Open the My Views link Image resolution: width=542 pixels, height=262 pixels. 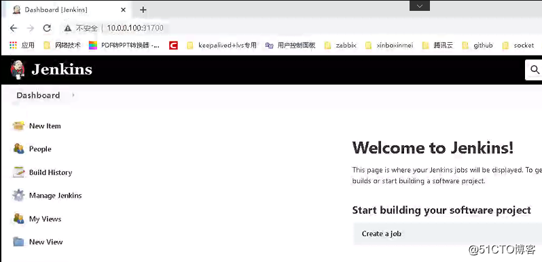(x=45, y=219)
